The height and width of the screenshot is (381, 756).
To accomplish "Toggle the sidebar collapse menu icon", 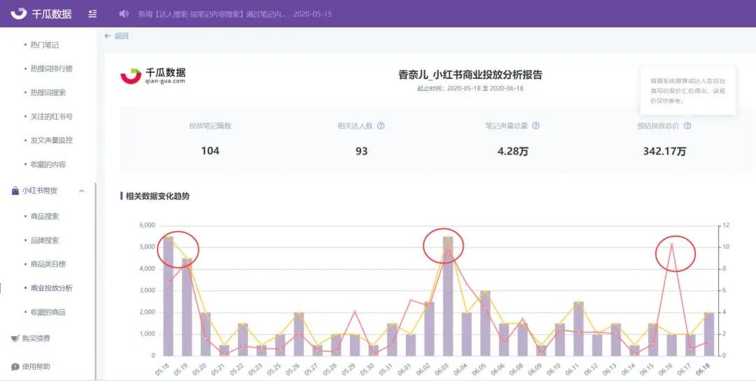I will pos(92,14).
